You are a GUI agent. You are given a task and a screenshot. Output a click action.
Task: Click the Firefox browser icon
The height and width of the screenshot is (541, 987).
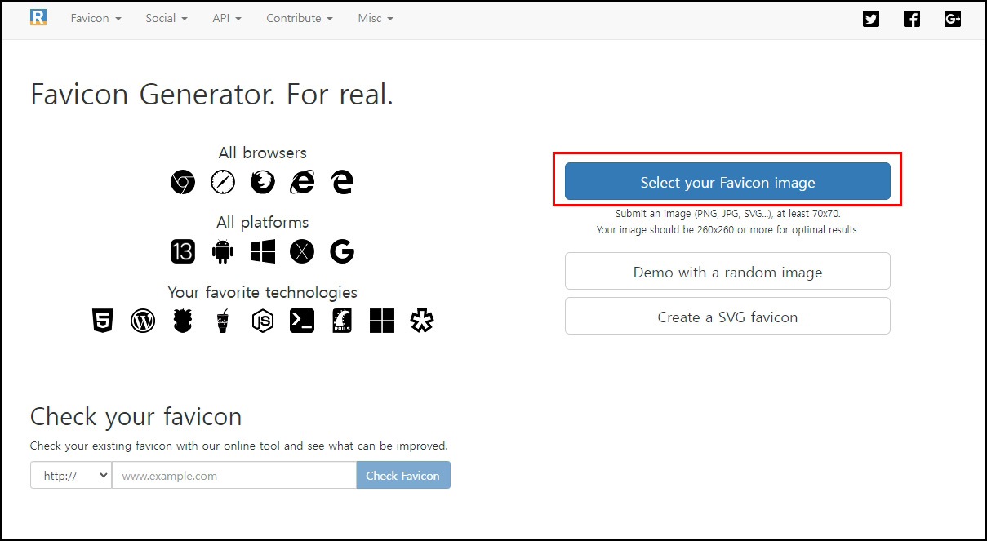pos(262,182)
